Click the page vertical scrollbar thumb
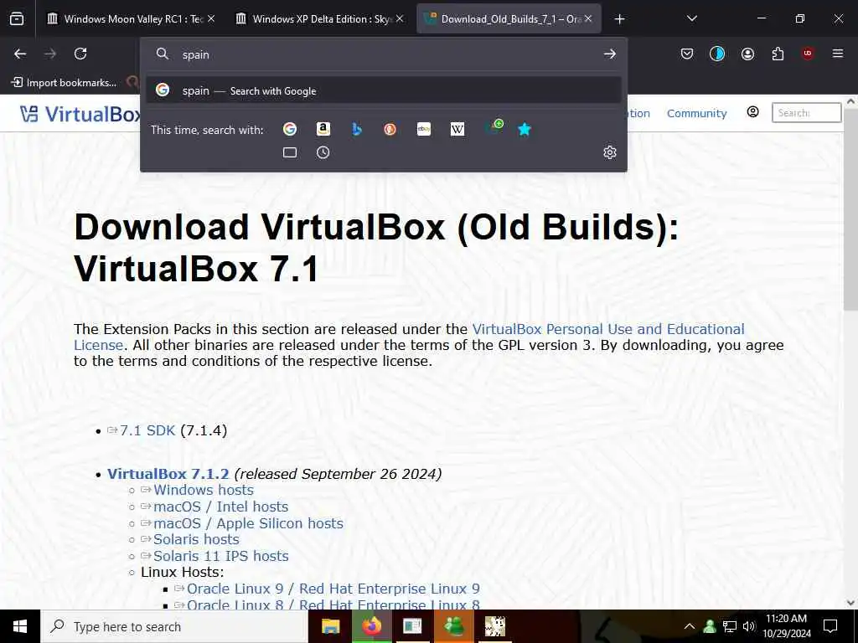This screenshot has height=643, width=858. click(x=850, y=210)
